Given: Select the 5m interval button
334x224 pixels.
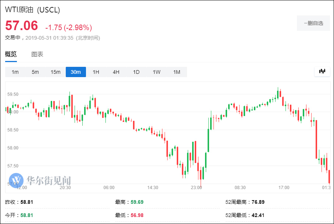Looking at the screenshot, I should pos(35,72).
